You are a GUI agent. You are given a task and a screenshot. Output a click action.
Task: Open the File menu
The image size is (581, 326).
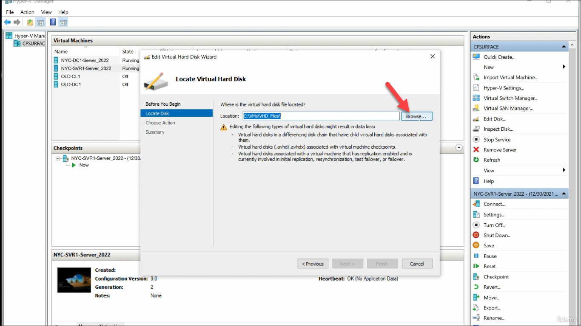click(10, 12)
